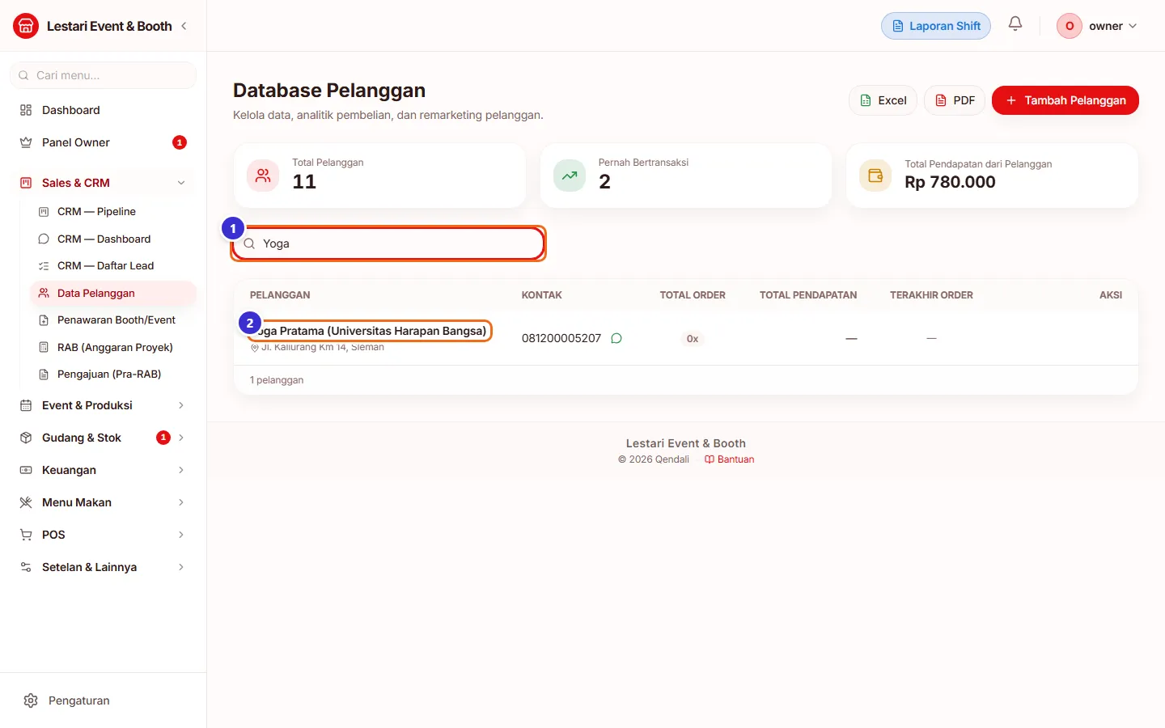Image resolution: width=1165 pixels, height=728 pixels.
Task: Click the TOTAL PENDAPATAN column header
Action: coord(808,295)
